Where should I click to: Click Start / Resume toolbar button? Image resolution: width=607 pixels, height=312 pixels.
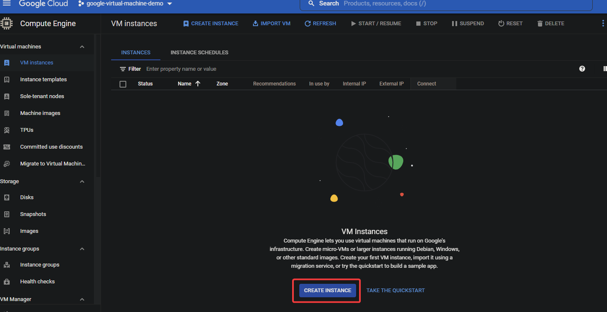(376, 24)
